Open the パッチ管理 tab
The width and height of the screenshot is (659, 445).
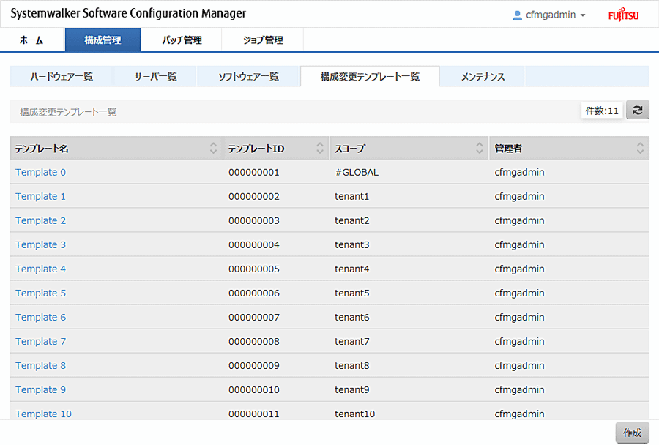[182, 40]
